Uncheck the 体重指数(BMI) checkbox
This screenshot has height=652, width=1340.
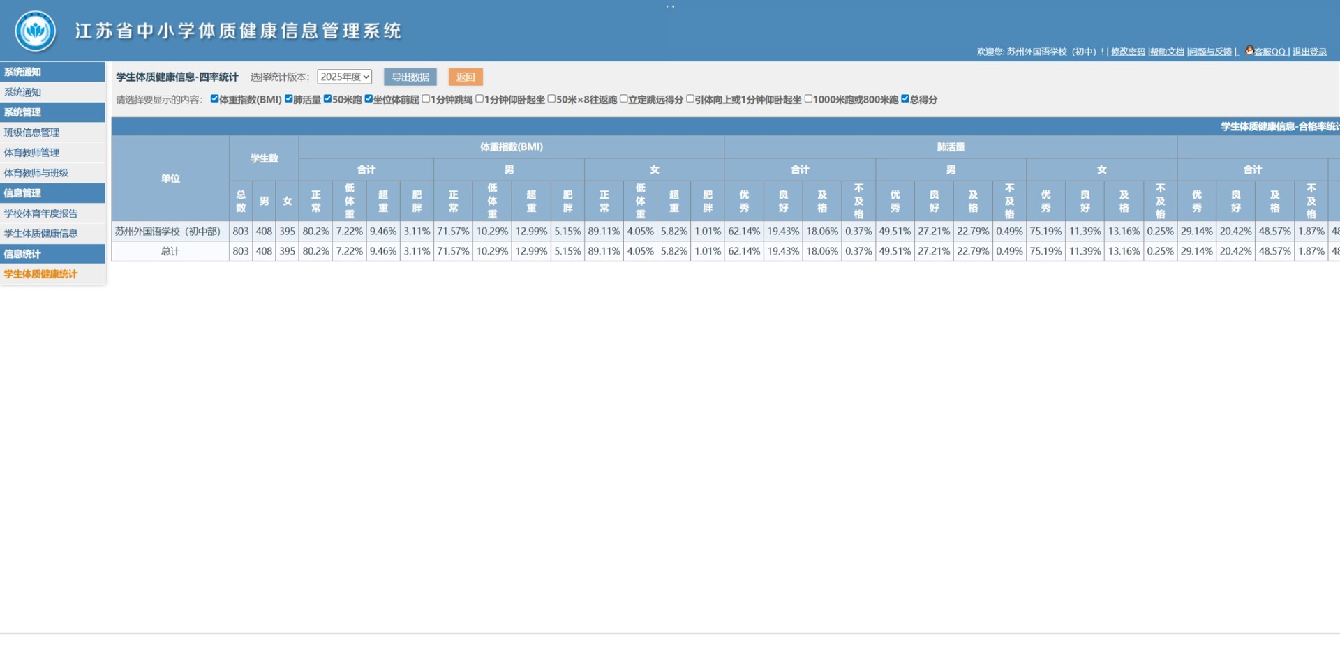(214, 99)
